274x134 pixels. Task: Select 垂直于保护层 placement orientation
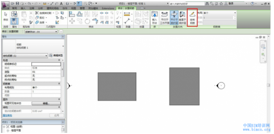click(x=182, y=18)
